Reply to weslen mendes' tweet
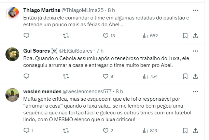This screenshot has height=140, width=209. (x=27, y=130)
